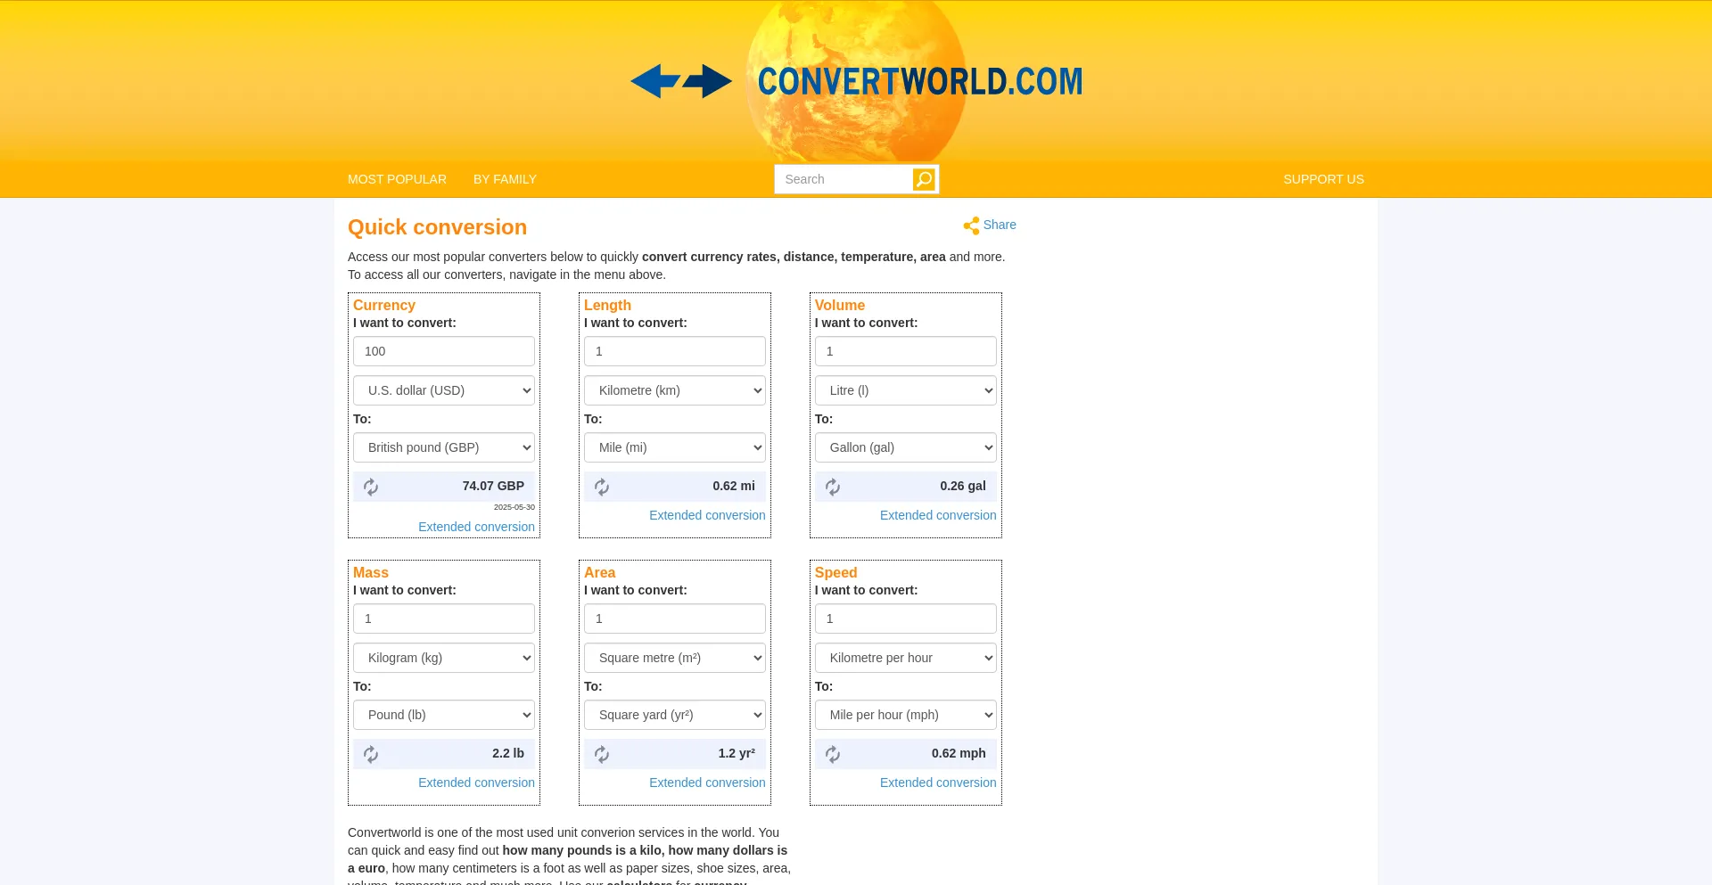Click the Area amount input field
Image resolution: width=1712 pixels, height=885 pixels.
click(x=675, y=619)
